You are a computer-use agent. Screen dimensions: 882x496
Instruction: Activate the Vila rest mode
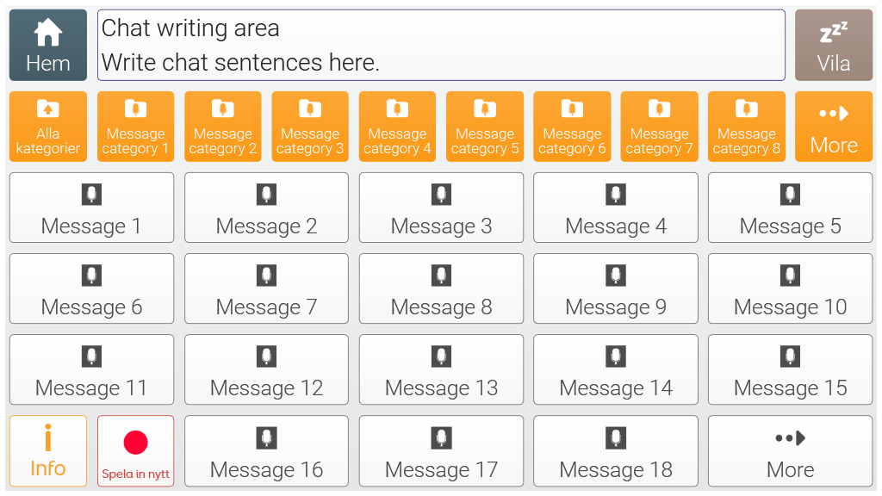pyautogui.click(x=833, y=45)
